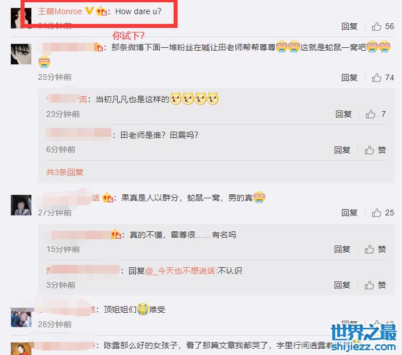The image size is (402, 355).
Task: Reply to the comment posted 25分钟前
Action: pyautogui.click(x=349, y=77)
